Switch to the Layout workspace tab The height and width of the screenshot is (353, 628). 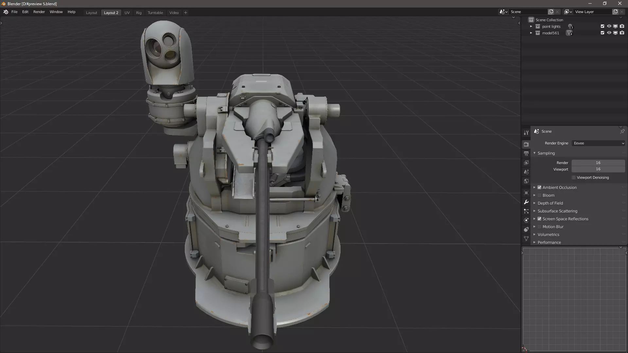pos(92,13)
